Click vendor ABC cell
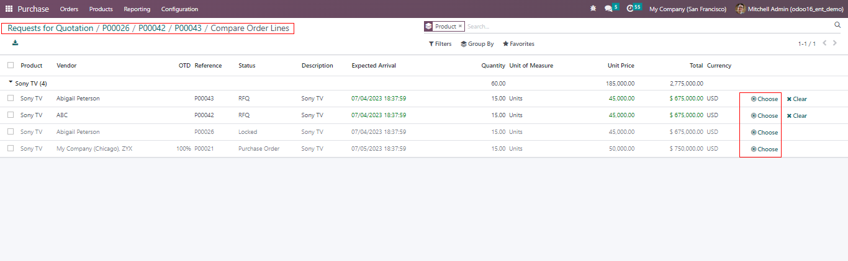The image size is (848, 261). tap(62, 115)
